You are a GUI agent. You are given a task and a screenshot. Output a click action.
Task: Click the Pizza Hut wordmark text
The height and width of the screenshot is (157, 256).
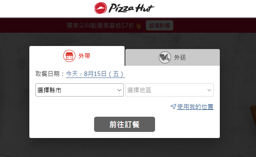(131, 8)
